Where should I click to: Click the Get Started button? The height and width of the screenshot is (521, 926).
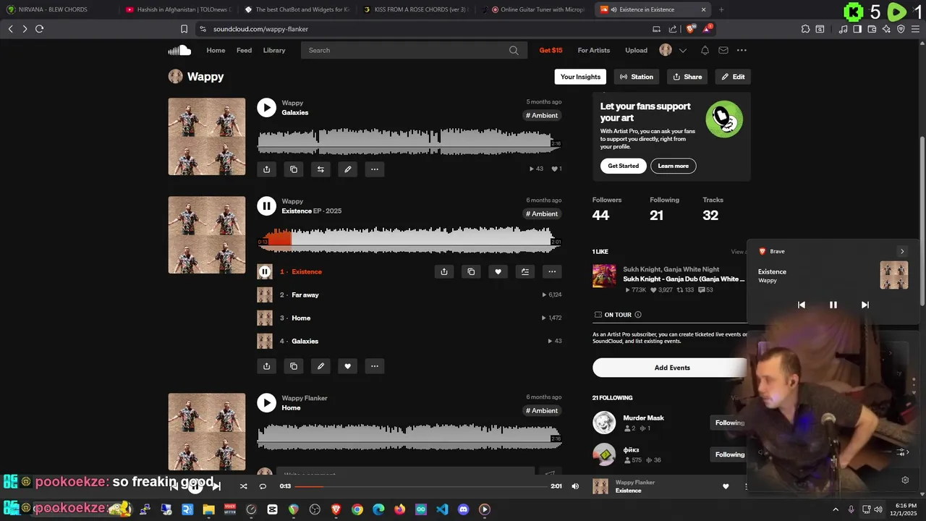(x=624, y=166)
